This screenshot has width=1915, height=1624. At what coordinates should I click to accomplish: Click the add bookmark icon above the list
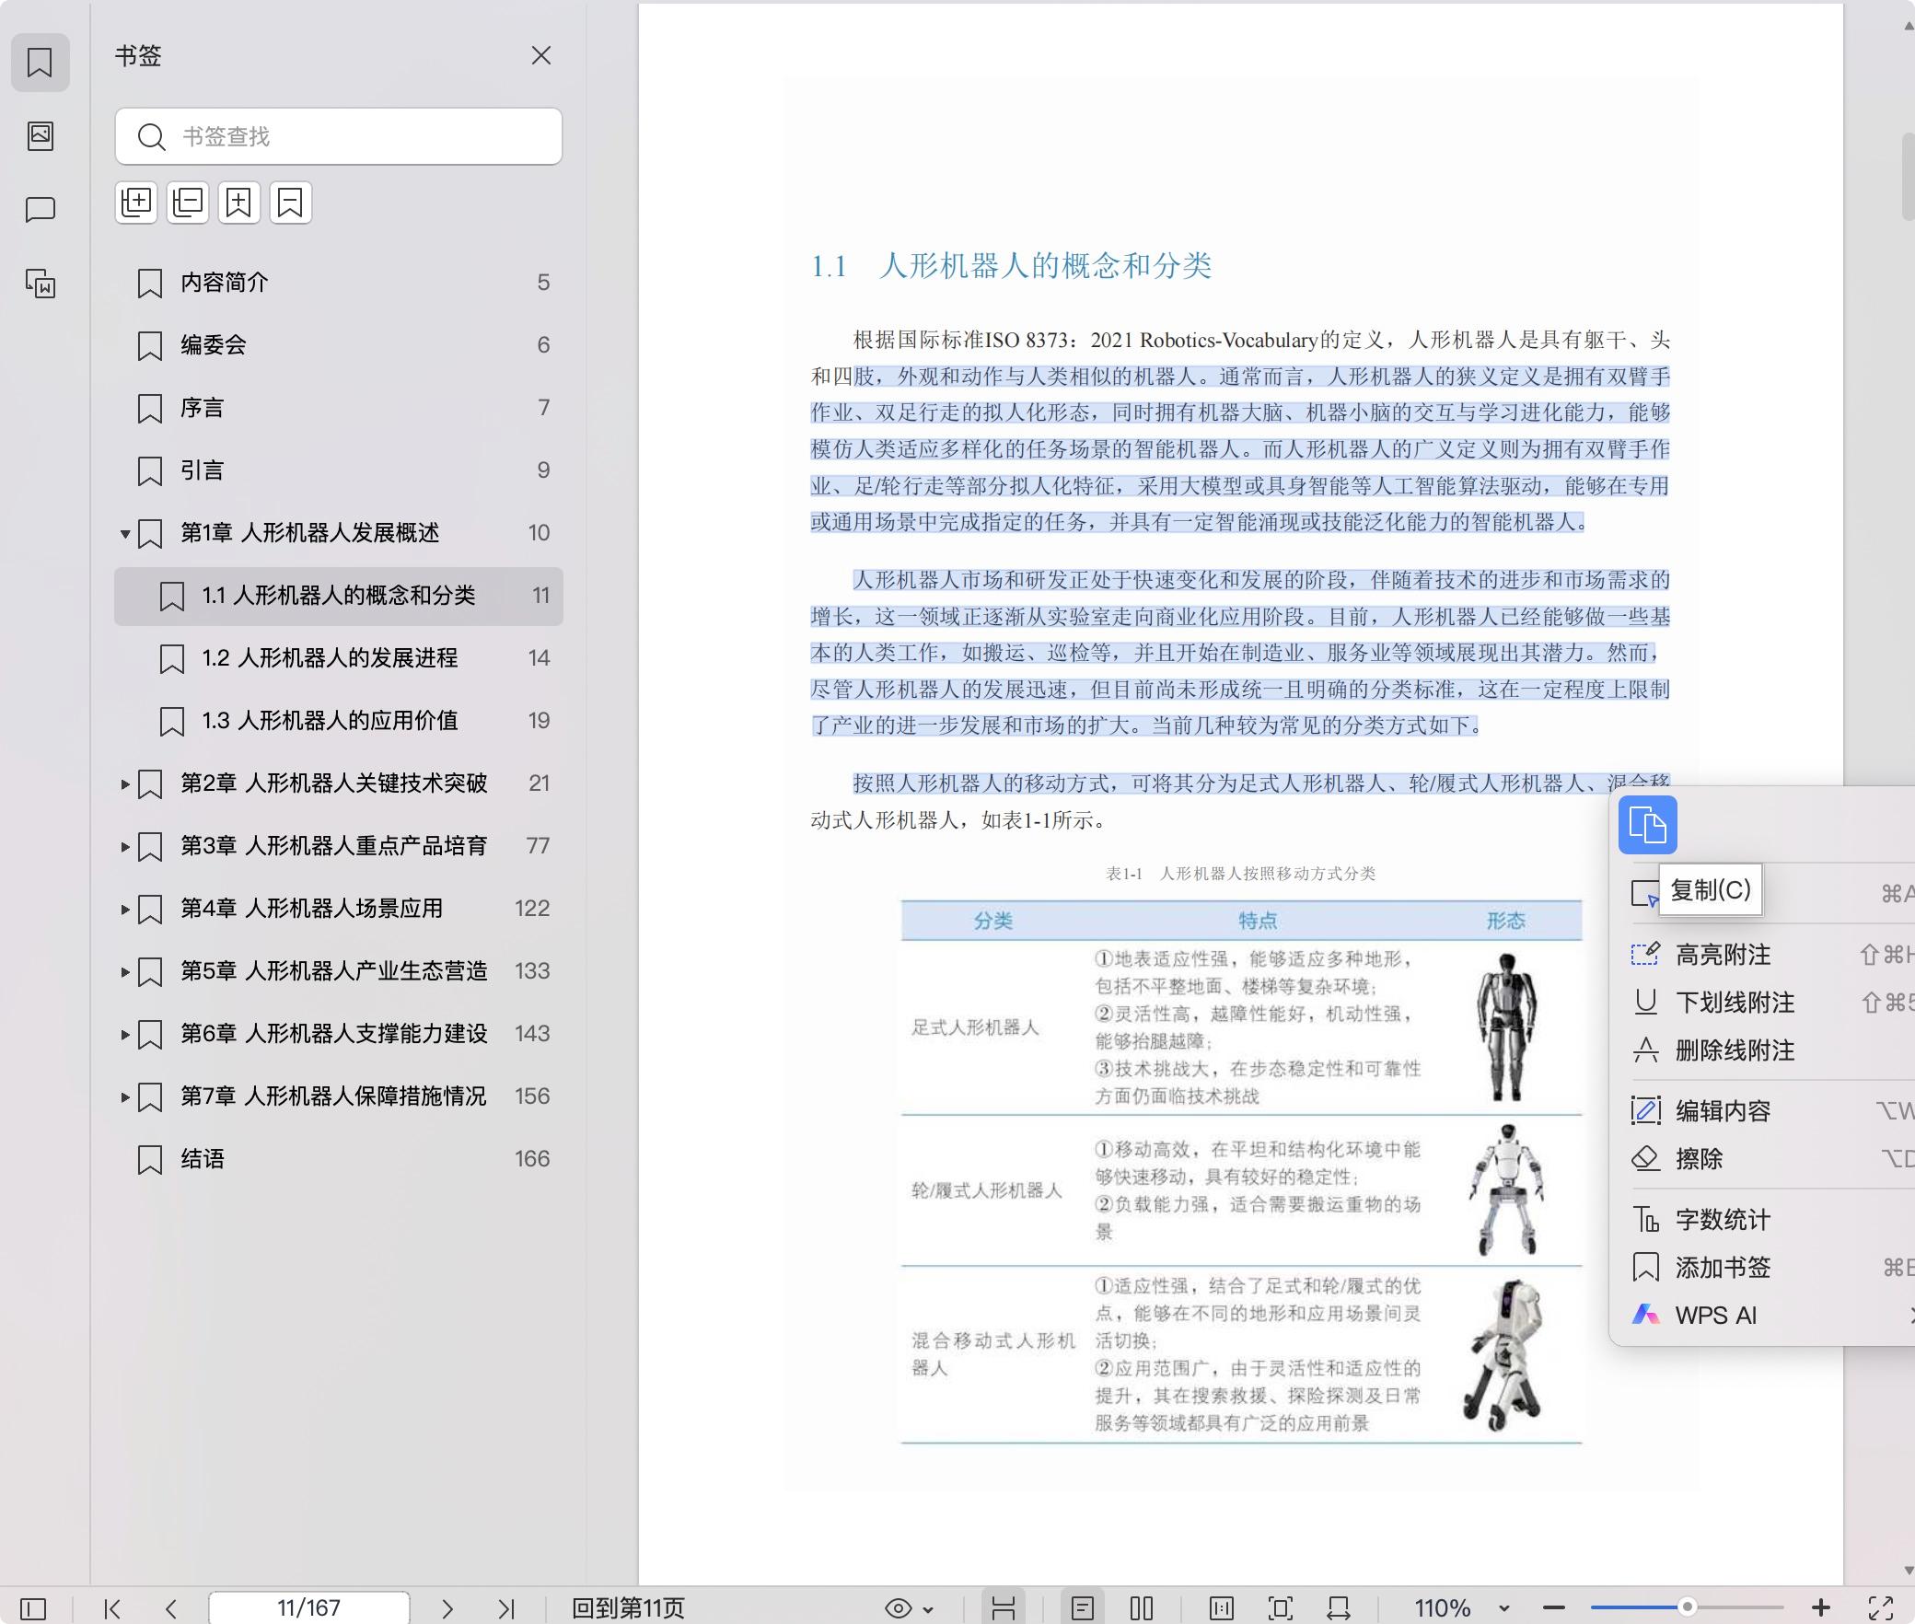pyautogui.click(x=238, y=203)
